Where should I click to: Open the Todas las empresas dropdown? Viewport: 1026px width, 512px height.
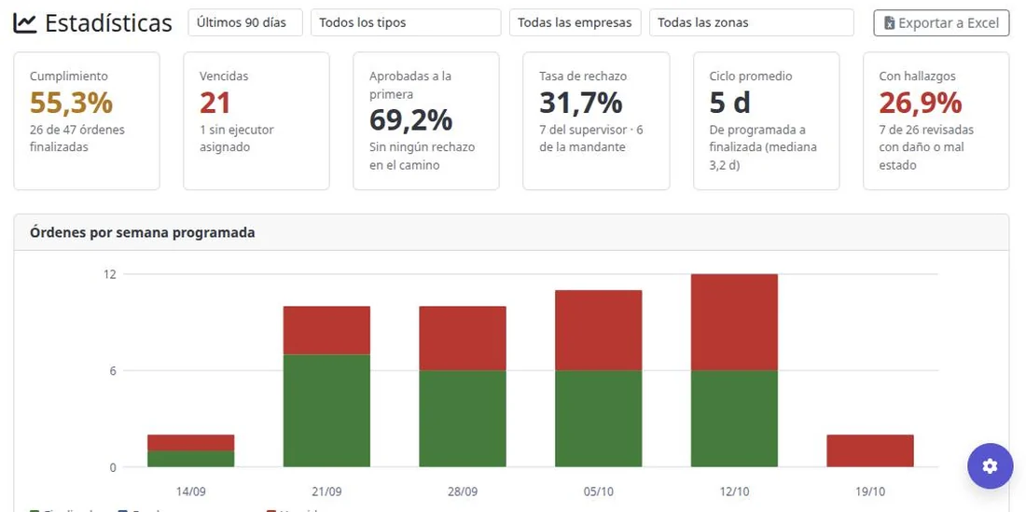(x=575, y=22)
